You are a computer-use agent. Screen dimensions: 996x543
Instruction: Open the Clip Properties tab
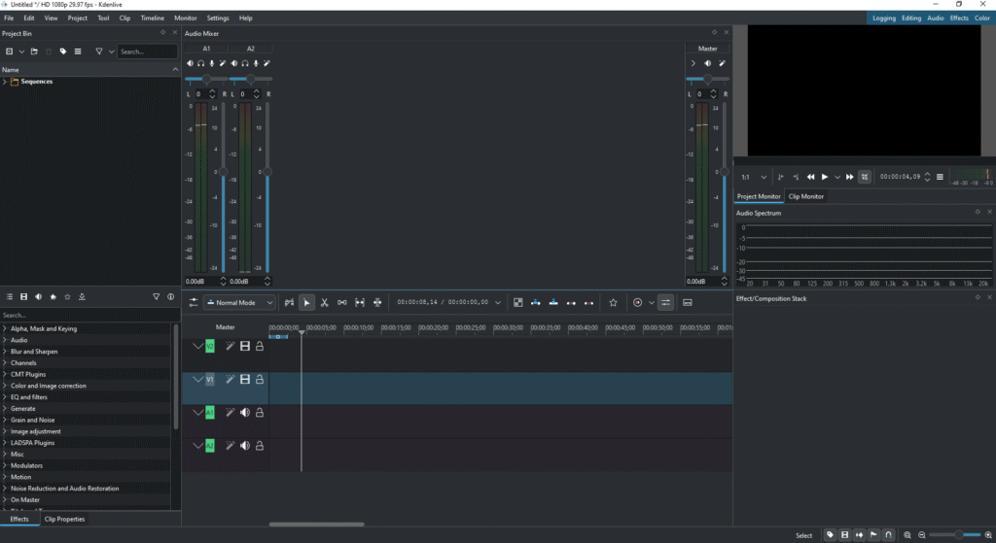[x=64, y=520]
